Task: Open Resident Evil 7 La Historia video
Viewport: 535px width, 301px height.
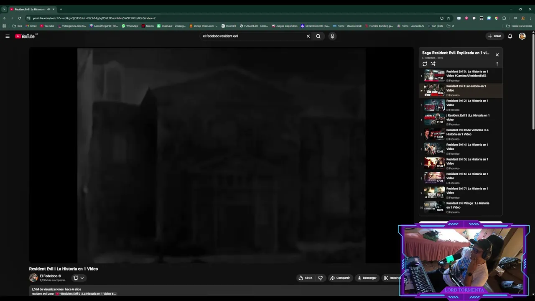Action: coord(461,193)
